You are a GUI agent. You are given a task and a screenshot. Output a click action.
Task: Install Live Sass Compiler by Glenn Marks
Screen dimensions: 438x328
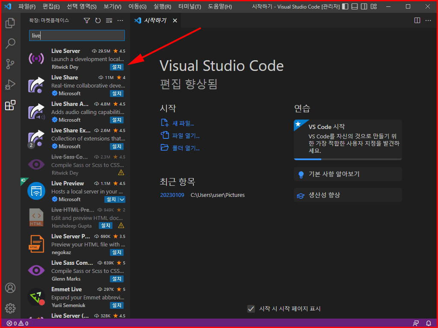coord(116,279)
